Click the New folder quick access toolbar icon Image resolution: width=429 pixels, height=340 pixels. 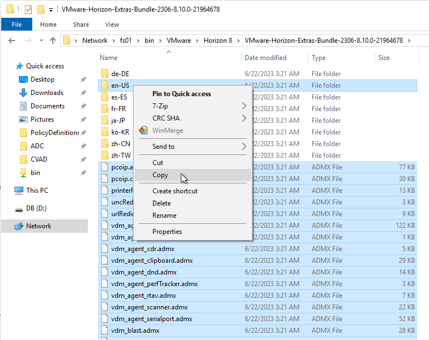point(41,9)
